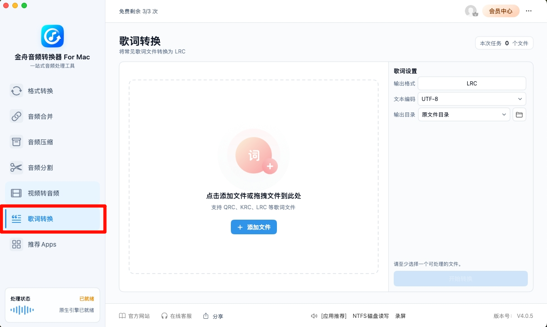Expand the 输出目录 原文件目录 dropdown
Image resolution: width=547 pixels, height=327 pixels.
pos(464,115)
